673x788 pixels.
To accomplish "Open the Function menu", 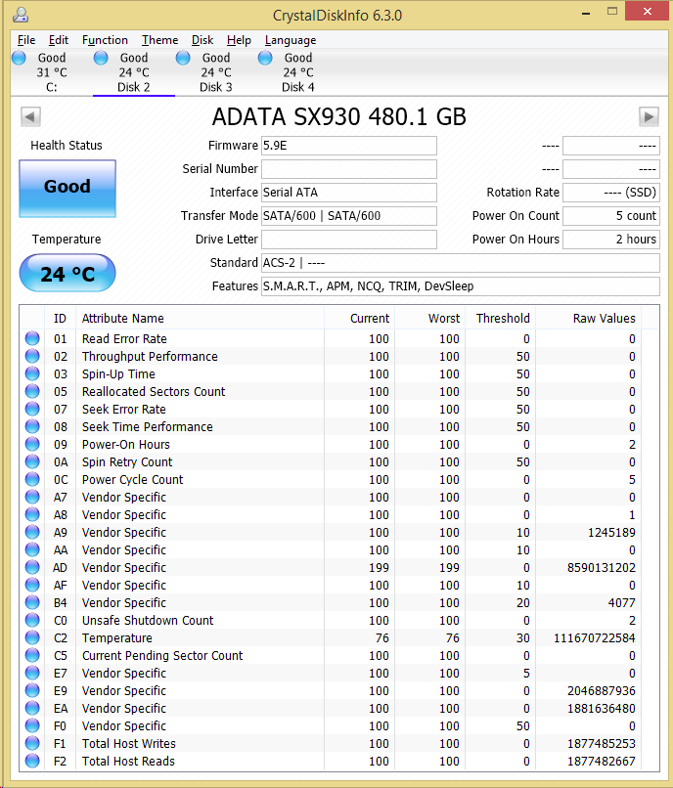I will 105,40.
